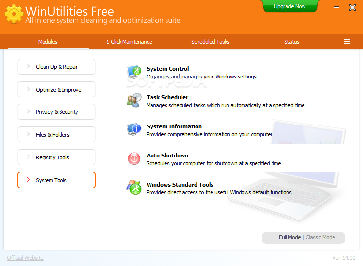363x266 pixels.
Task: Open the Windows Standard Tools icon
Action: point(134,187)
